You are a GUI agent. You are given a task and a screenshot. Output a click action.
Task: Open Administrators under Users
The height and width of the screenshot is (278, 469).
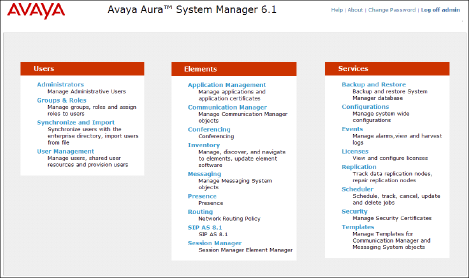tap(60, 84)
